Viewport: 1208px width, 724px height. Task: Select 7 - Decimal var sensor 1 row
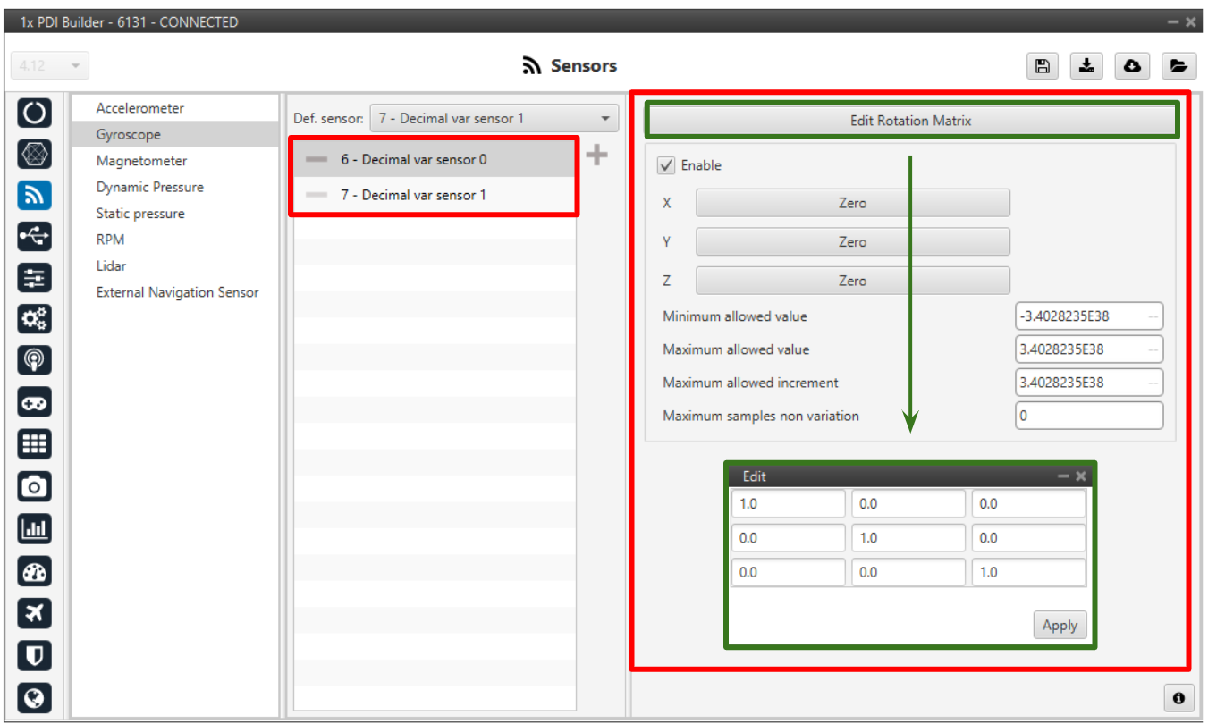[413, 195]
